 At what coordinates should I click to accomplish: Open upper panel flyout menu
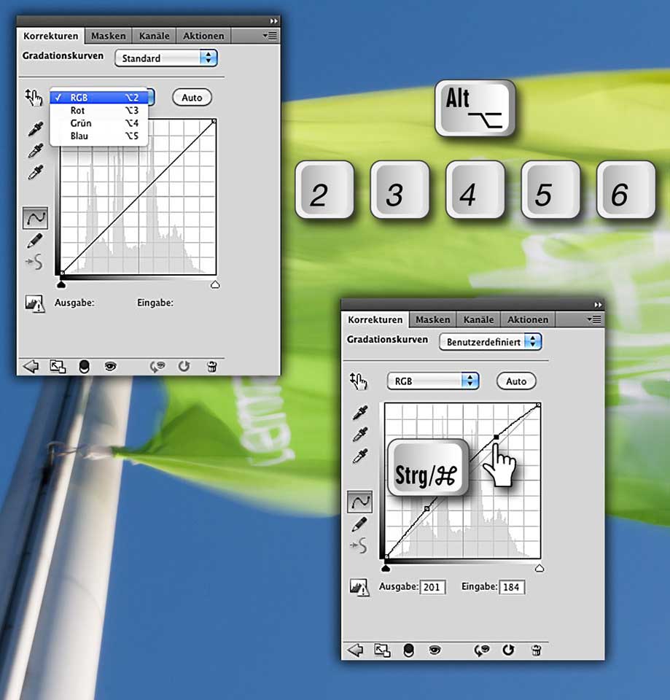coord(270,36)
